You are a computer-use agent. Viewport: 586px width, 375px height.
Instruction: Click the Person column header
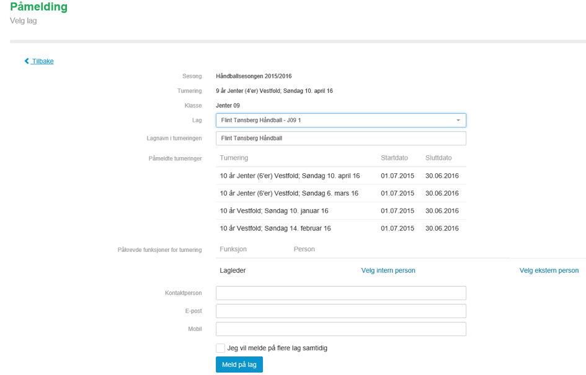[x=304, y=249]
